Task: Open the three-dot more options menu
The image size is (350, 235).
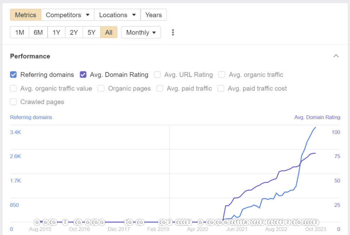Action: (x=173, y=32)
